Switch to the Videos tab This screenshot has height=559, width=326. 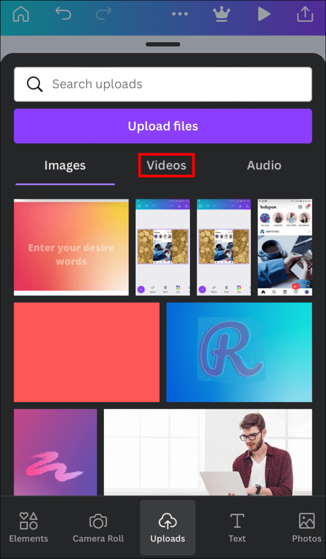coord(166,165)
